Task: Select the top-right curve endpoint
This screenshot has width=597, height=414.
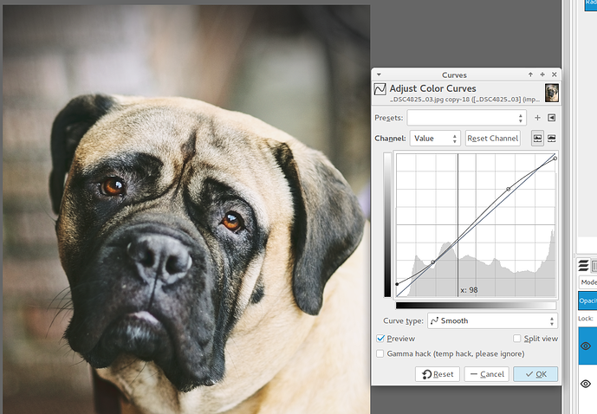Action: 555,158
